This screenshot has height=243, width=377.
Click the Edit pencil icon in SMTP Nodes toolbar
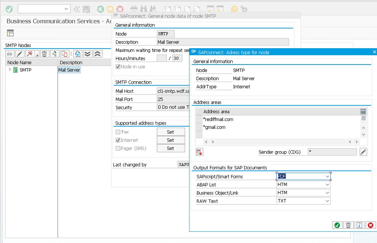(x=20, y=54)
